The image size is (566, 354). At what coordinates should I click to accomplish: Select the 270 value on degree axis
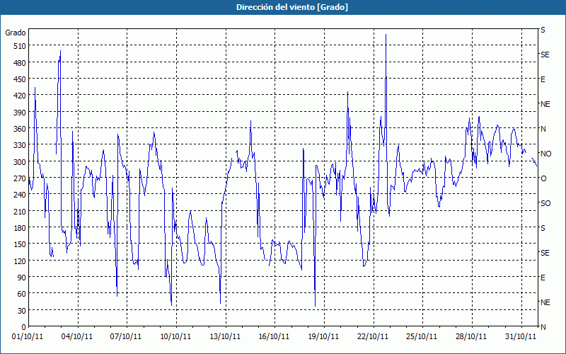[x=20, y=178]
